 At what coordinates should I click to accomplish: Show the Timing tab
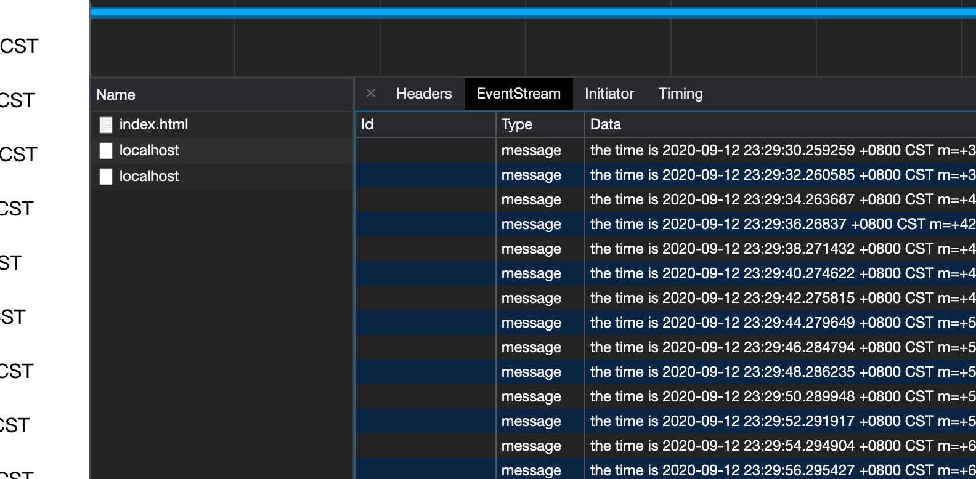680,94
